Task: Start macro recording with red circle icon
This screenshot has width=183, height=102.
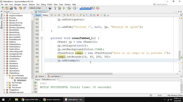Action: coord(98,15)
